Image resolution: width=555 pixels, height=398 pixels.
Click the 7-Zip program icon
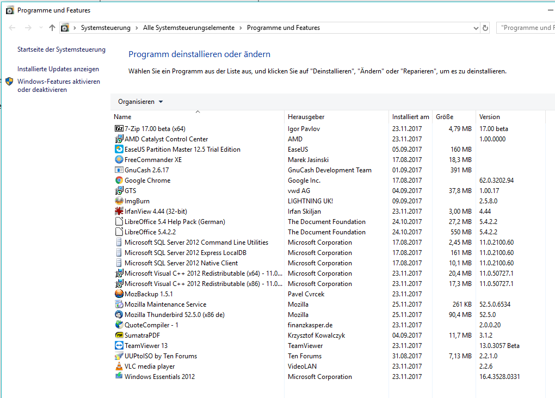[x=119, y=128]
